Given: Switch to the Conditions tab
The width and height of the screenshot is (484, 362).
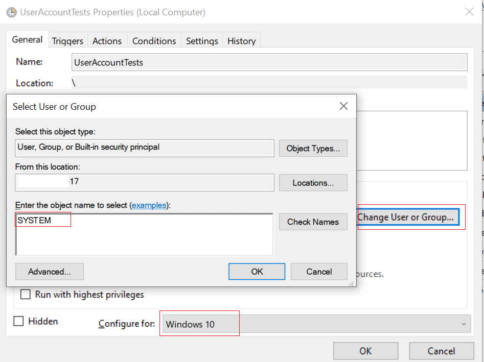Looking at the screenshot, I should click(x=154, y=40).
